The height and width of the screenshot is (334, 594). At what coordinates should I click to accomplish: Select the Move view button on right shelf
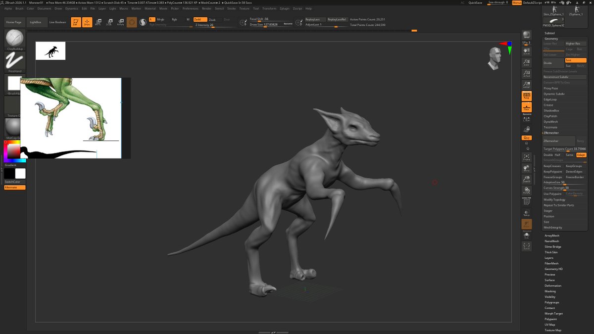(x=526, y=168)
